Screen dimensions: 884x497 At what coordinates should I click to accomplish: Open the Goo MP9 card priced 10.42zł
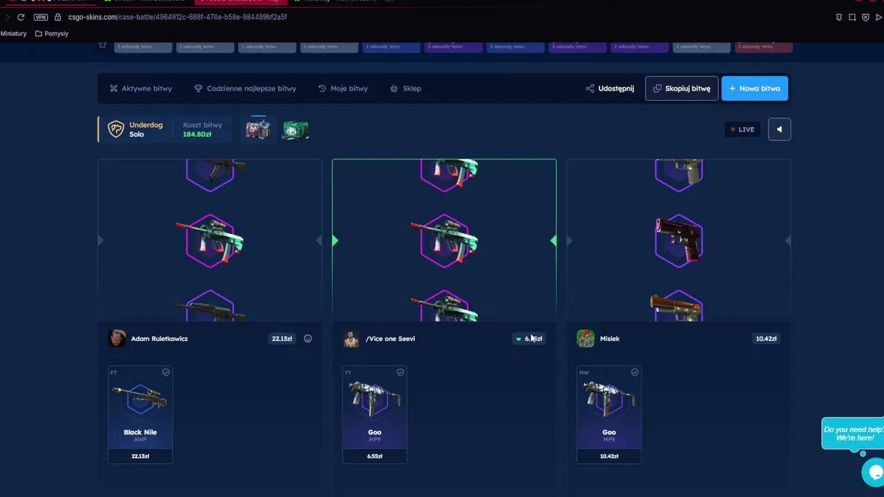[609, 415]
